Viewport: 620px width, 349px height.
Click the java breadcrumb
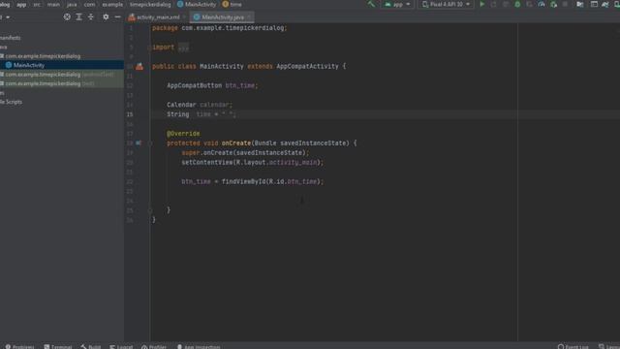72,4
